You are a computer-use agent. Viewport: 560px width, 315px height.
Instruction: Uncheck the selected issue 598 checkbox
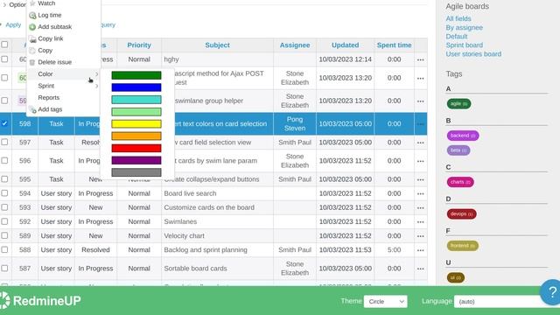tap(4, 123)
